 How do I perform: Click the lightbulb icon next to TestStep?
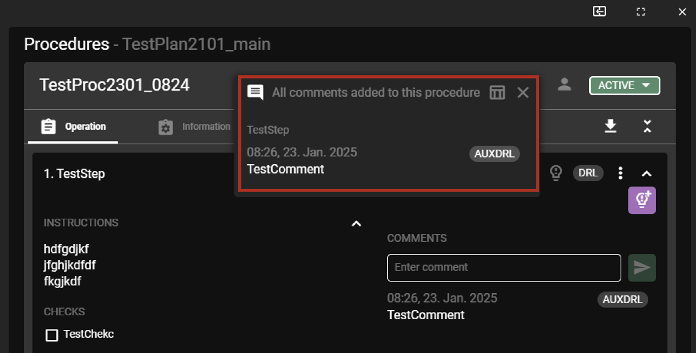point(556,173)
